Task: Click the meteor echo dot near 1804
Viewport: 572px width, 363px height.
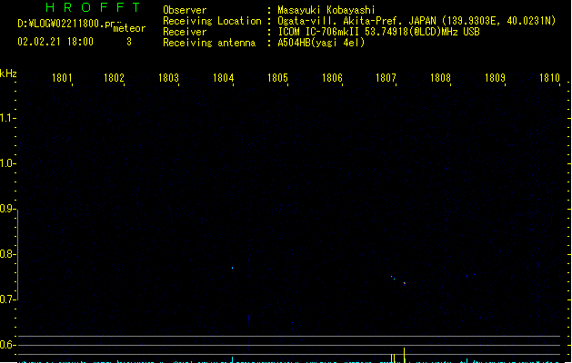Action: [233, 268]
